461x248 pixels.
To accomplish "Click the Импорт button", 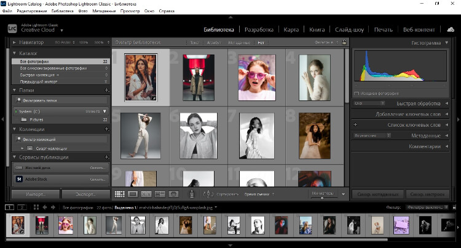I will (x=35, y=194).
